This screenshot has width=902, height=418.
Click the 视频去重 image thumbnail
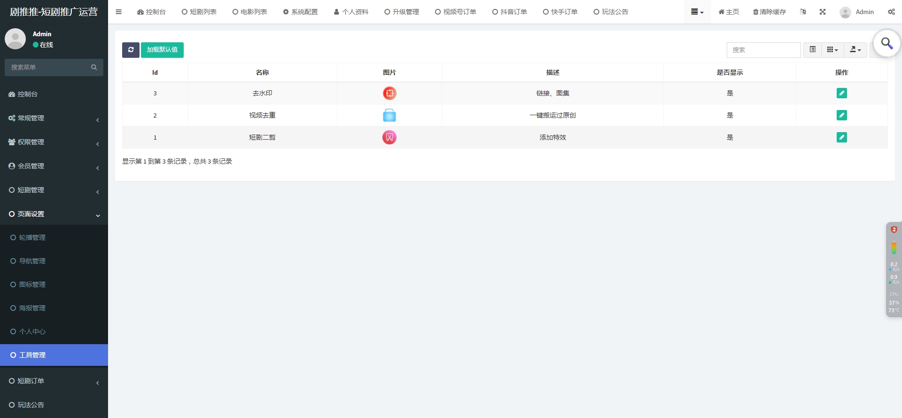[389, 115]
